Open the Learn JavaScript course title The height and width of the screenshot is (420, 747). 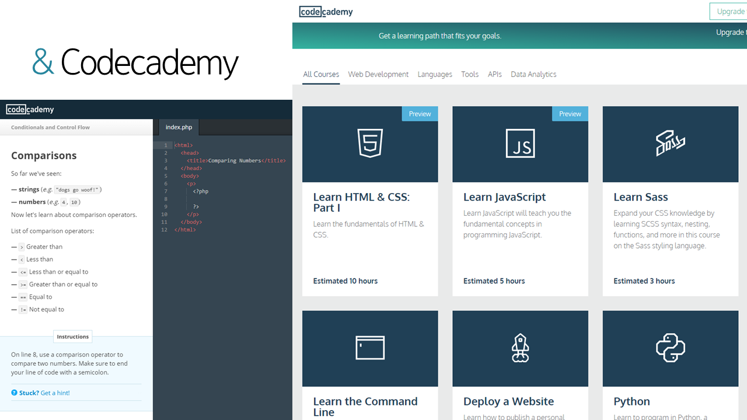505,197
